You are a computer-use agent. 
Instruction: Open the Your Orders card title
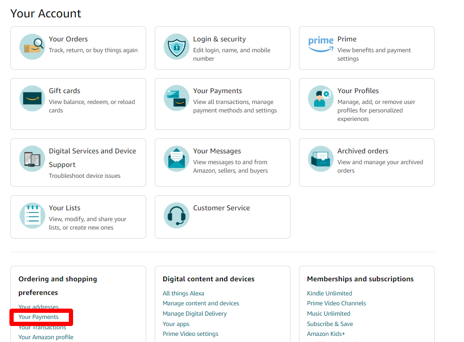[x=68, y=39]
